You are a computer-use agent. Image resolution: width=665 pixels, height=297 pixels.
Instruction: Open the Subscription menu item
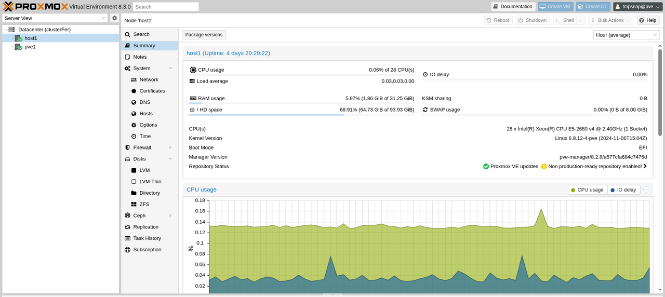pyautogui.click(x=150, y=250)
